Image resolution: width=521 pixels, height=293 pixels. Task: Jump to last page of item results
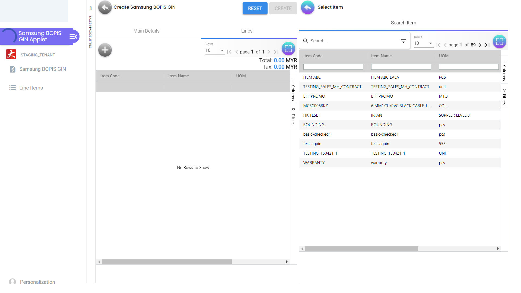point(487,45)
